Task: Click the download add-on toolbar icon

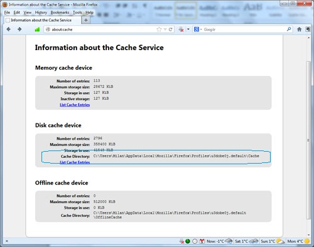Action: click(181, 29)
